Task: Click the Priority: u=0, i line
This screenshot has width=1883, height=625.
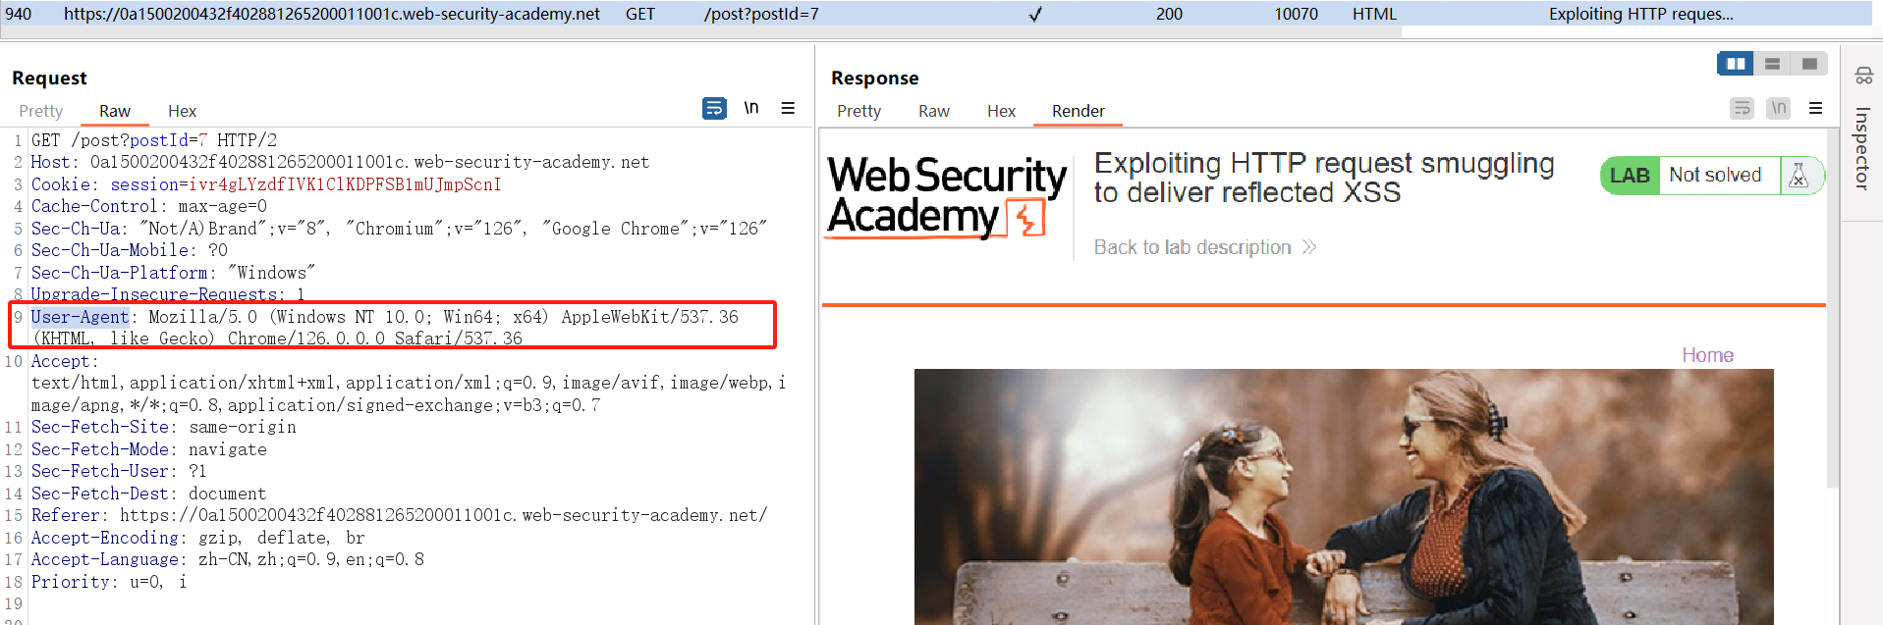Action: [x=109, y=582]
